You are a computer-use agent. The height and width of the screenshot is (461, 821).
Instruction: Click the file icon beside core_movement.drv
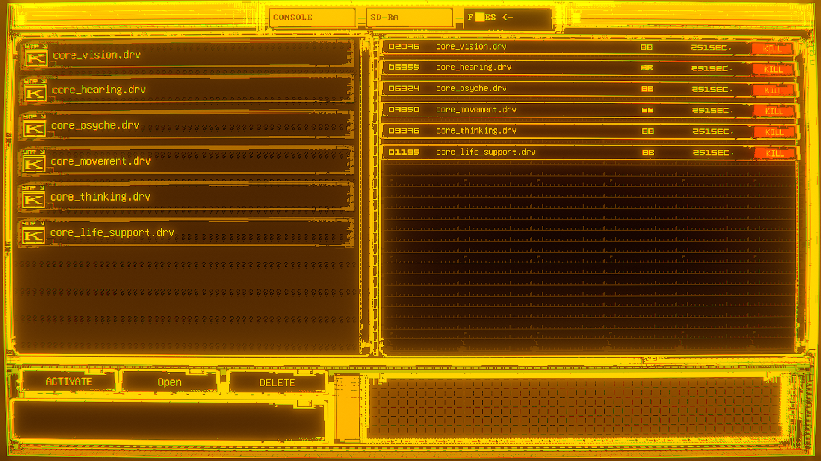click(x=34, y=165)
